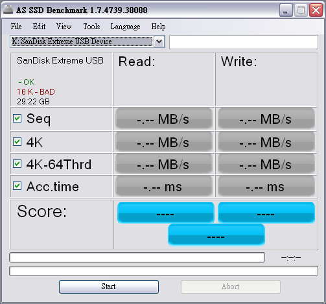Screen dimensions: 326x304
Task: Open the Tools menu
Action: 91,27
